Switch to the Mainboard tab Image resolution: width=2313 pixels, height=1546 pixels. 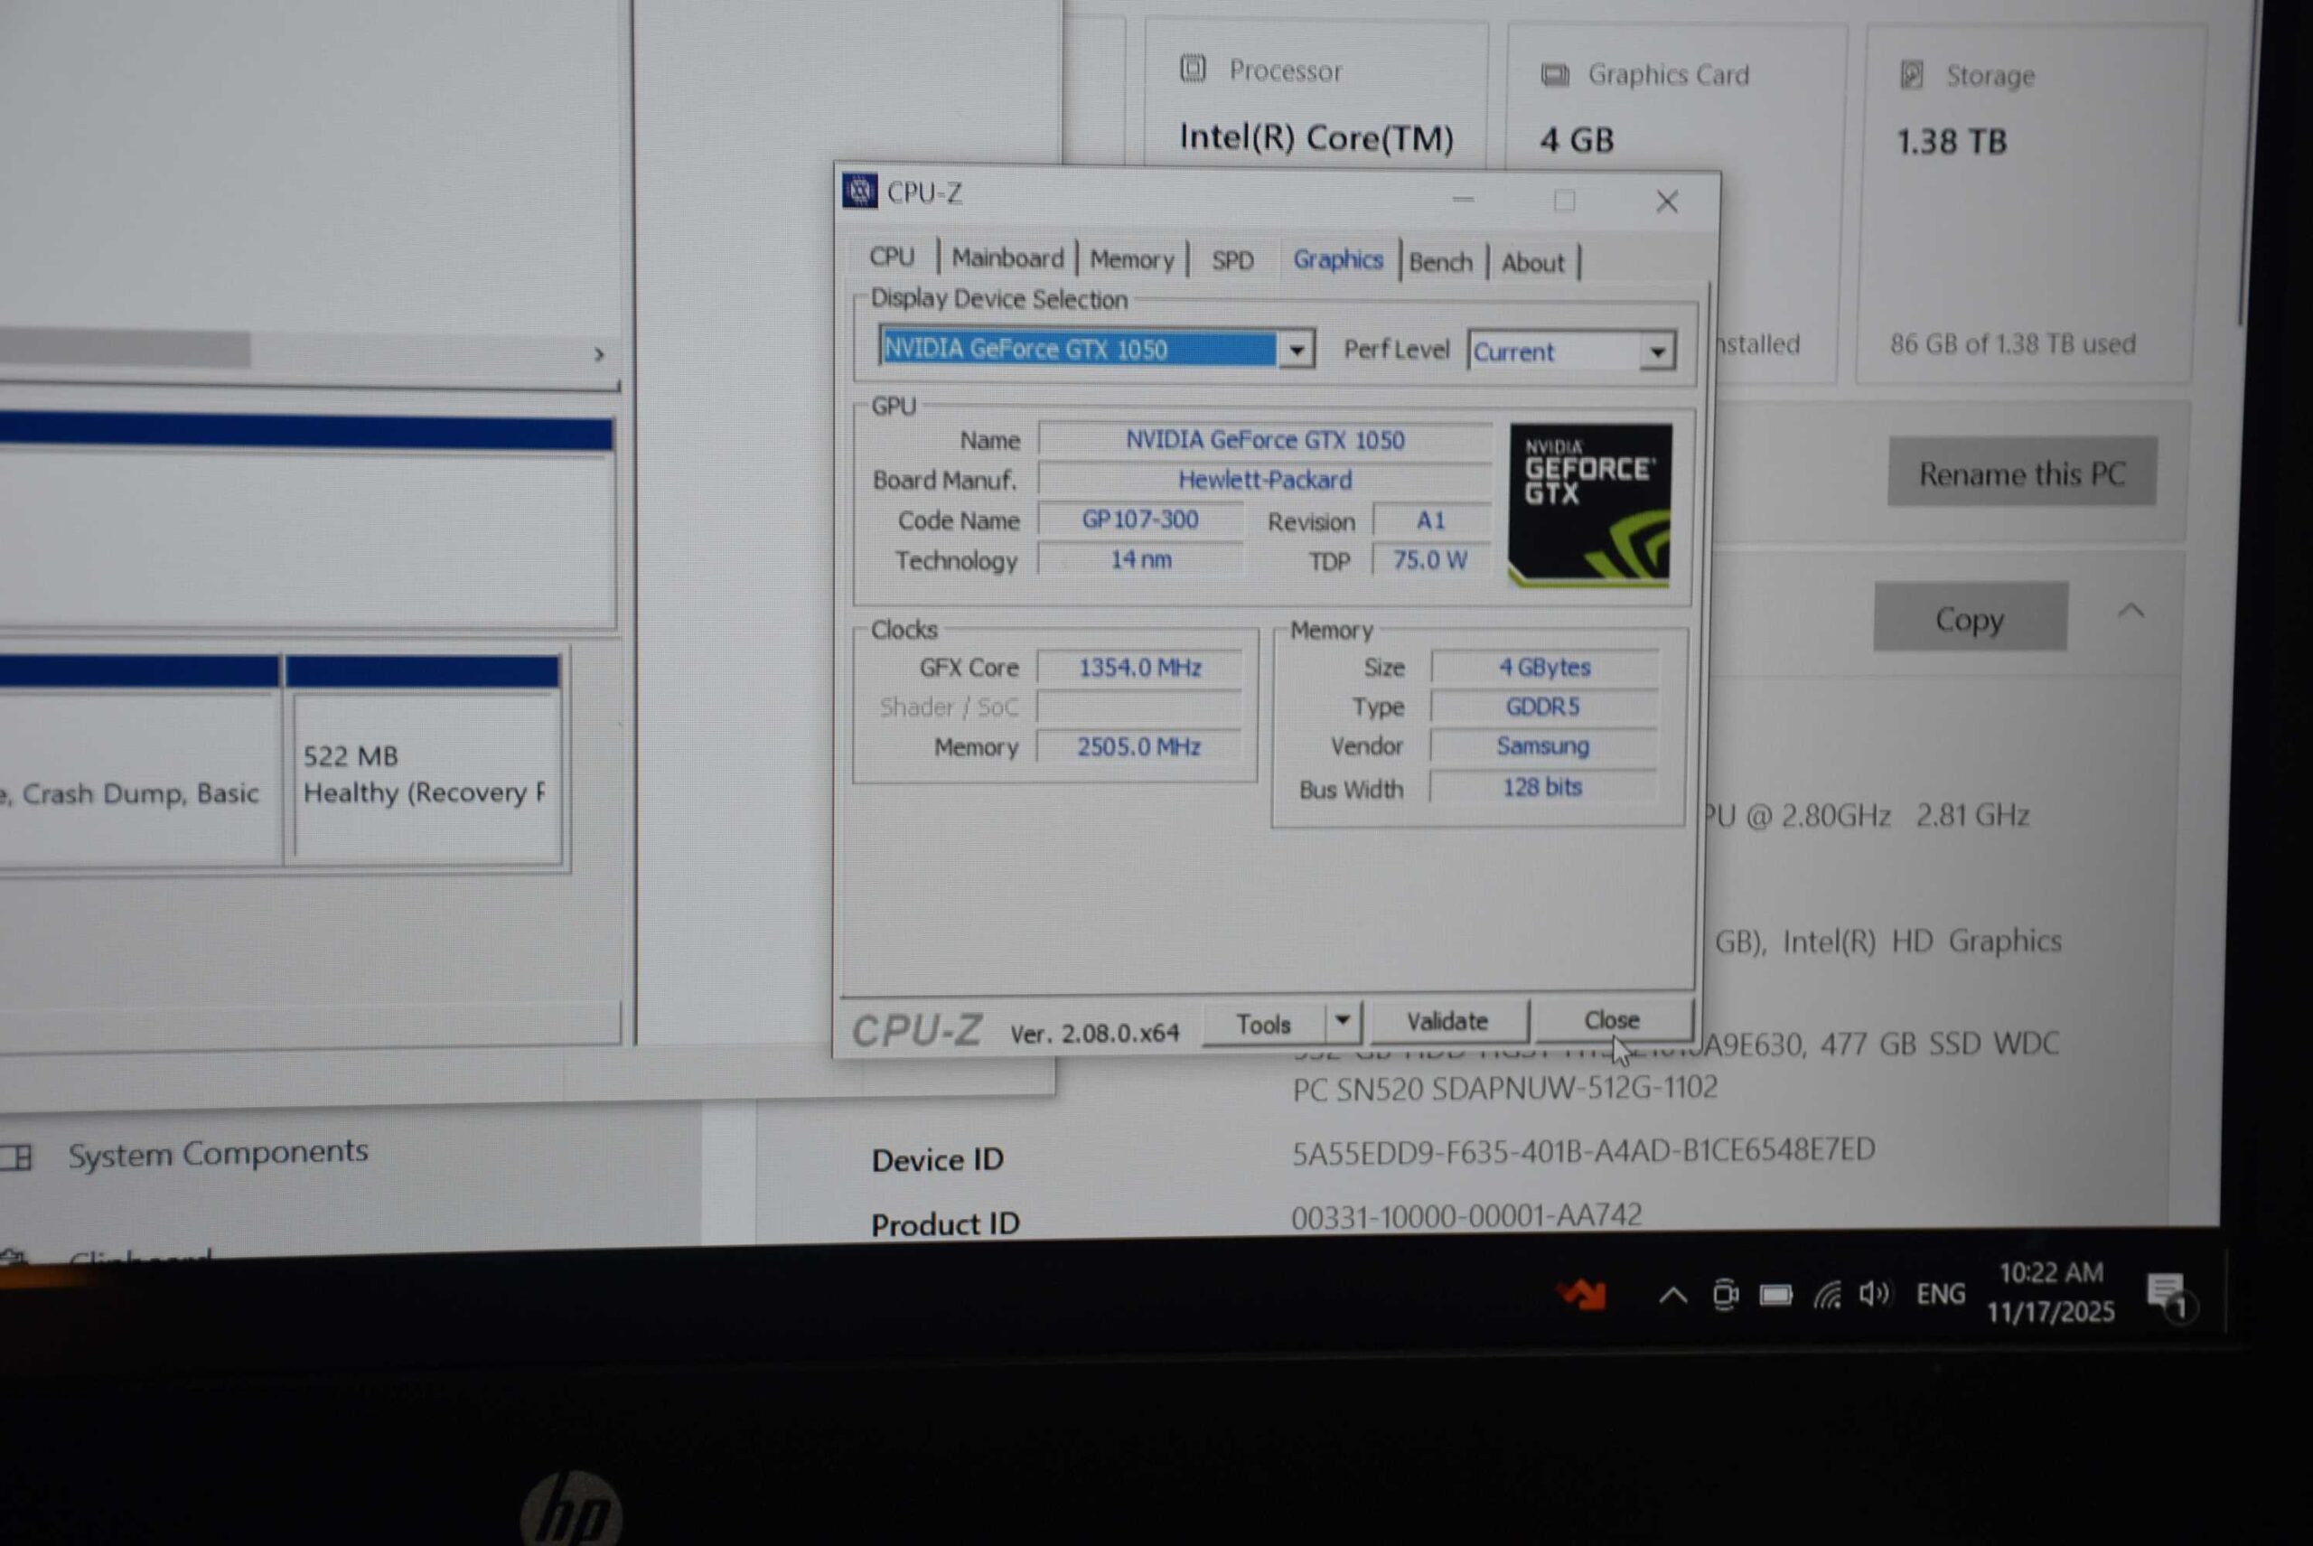pyautogui.click(x=1007, y=258)
